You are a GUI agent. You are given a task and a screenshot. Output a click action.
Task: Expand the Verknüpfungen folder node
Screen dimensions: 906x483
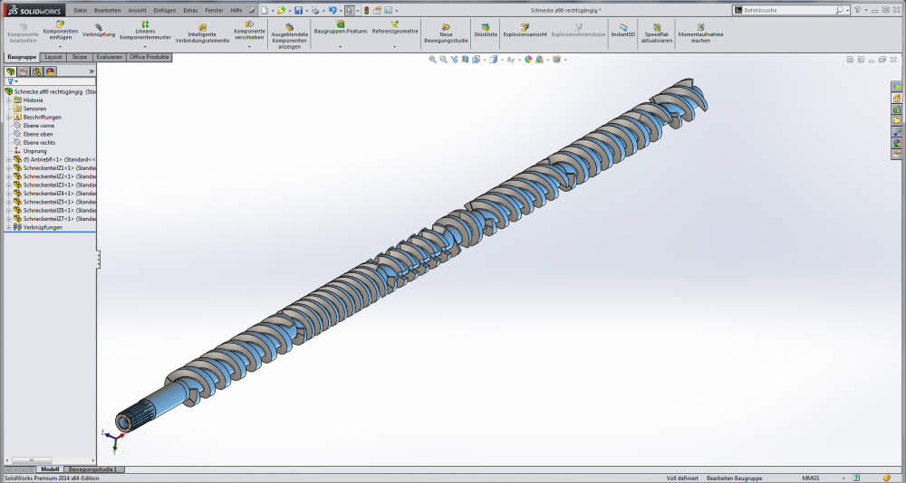9,227
